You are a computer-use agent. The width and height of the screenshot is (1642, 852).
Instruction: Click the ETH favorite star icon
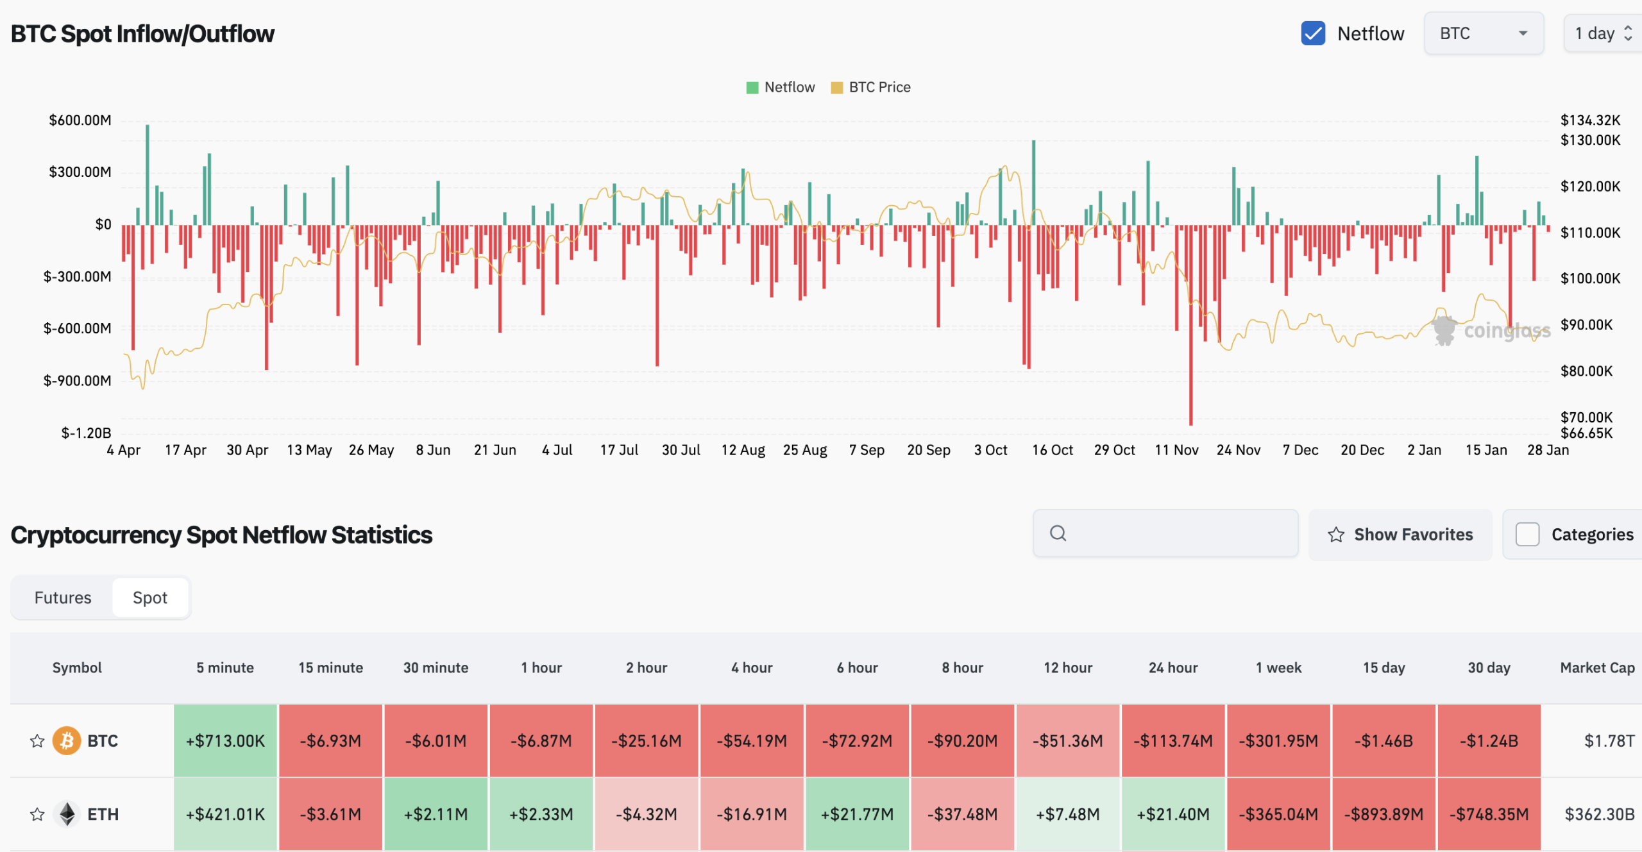[x=37, y=814]
